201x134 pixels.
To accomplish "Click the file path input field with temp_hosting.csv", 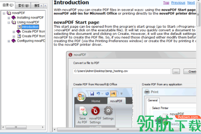I will pyautogui.click(x=122, y=71).
